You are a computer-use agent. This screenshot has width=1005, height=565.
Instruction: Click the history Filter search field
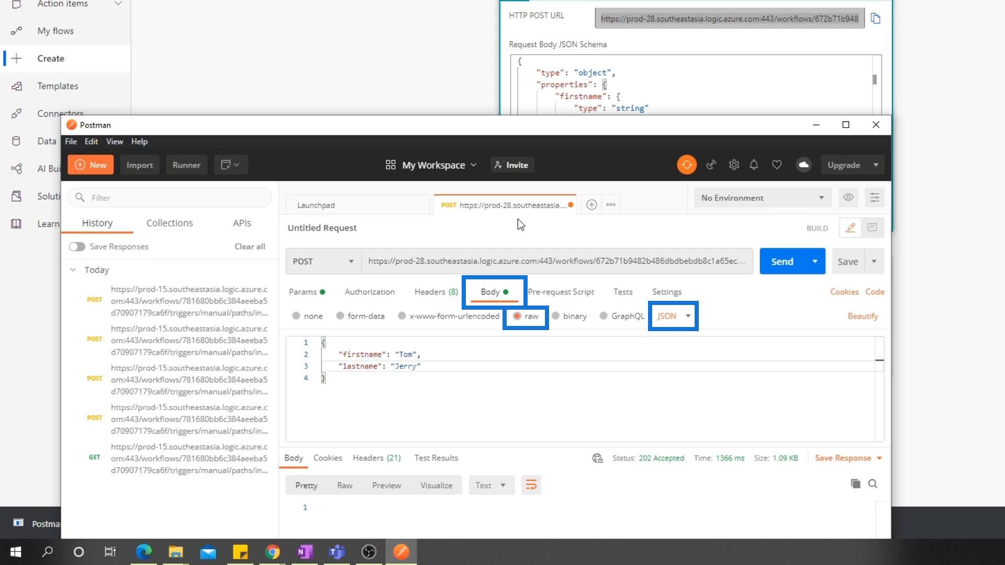pyautogui.click(x=173, y=198)
